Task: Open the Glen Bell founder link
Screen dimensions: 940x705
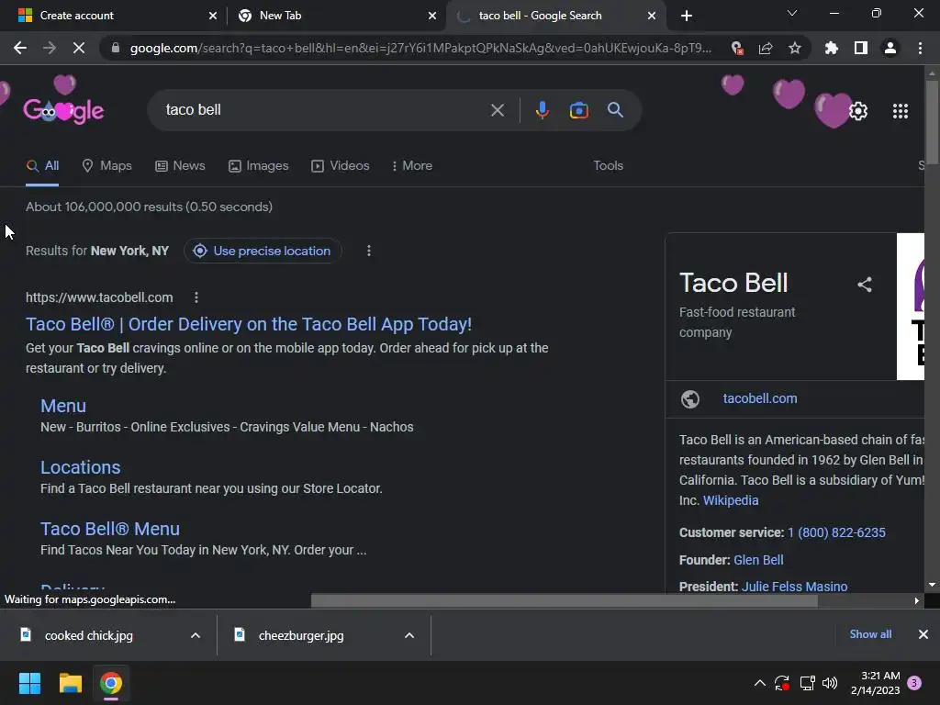Action: click(x=758, y=560)
